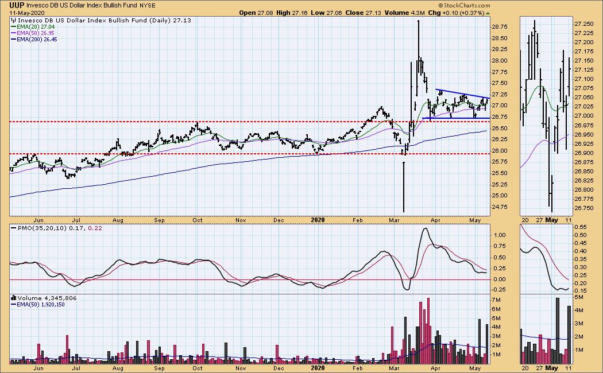Click the tallest red volume bar in late March
This screenshot has height=373, width=603.
428,331
